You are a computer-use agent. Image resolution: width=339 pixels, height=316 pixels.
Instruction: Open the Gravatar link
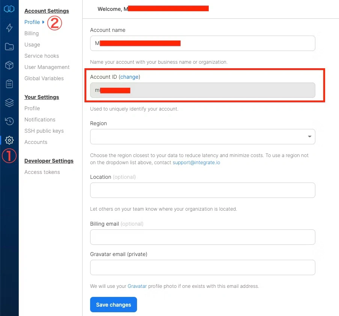137,286
